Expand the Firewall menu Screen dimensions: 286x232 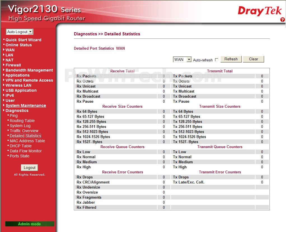pos(13,65)
